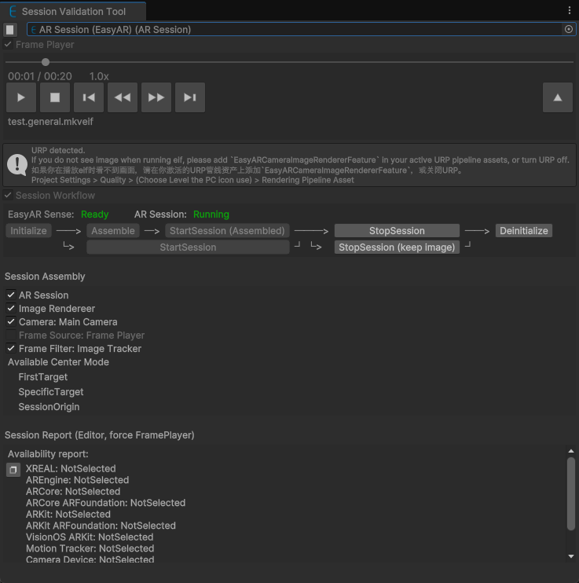
Task: Click the StopSession (keep image) button
Action: tap(397, 247)
